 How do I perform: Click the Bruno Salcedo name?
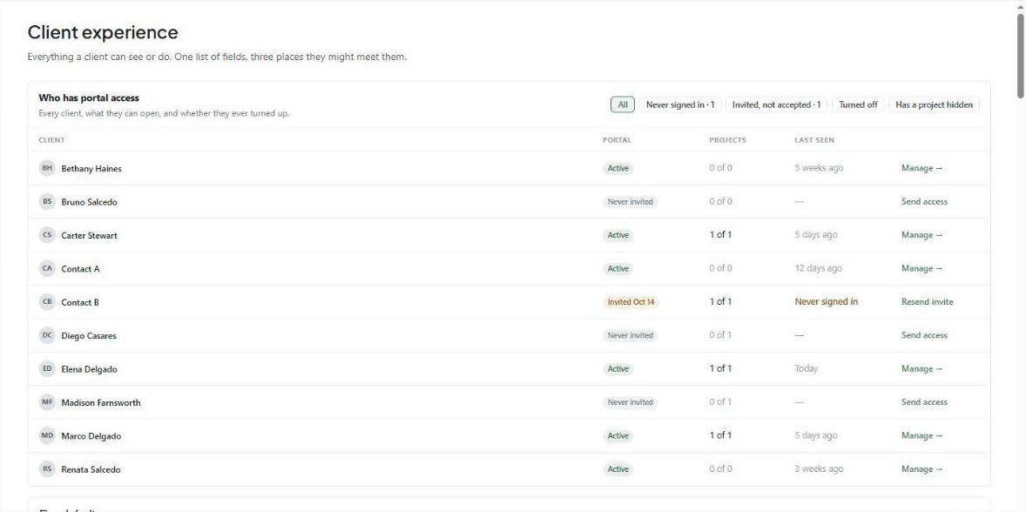coord(89,202)
